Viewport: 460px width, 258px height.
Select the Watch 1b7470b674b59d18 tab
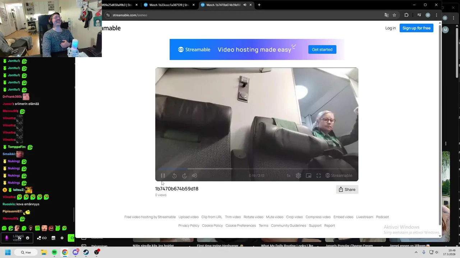tap(226, 5)
